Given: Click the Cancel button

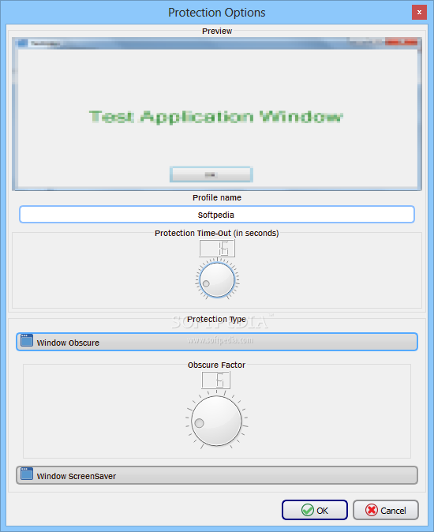Looking at the screenshot, I should pyautogui.click(x=386, y=510).
